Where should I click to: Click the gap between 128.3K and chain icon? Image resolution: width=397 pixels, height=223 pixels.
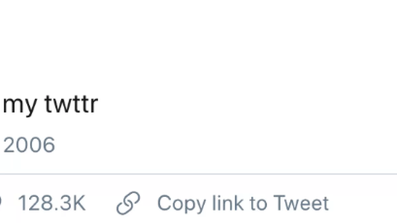point(101,203)
